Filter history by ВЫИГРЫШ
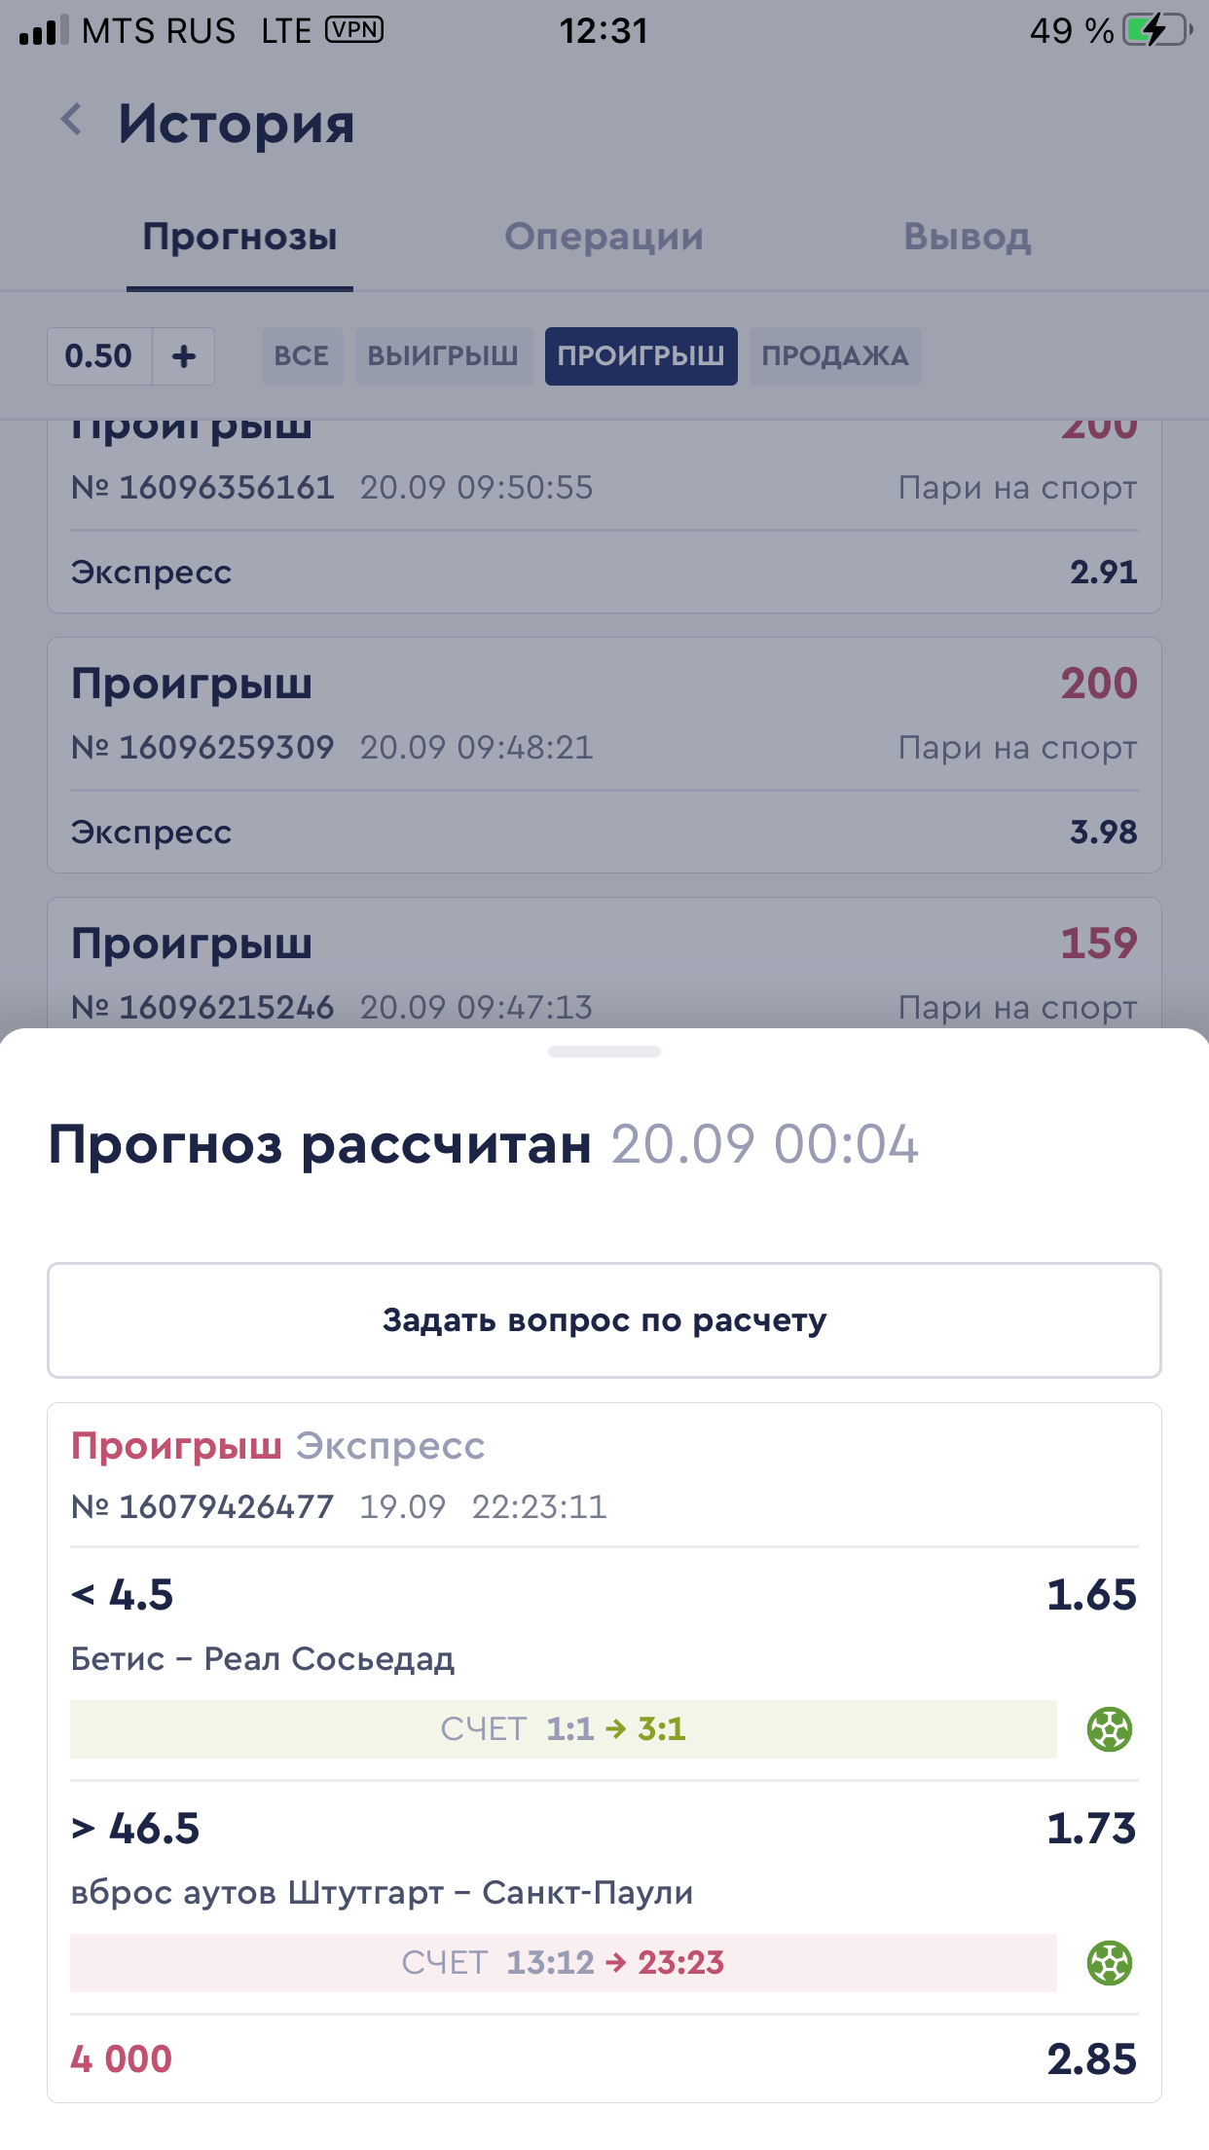 point(443,356)
